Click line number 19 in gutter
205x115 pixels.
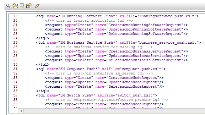15,16
